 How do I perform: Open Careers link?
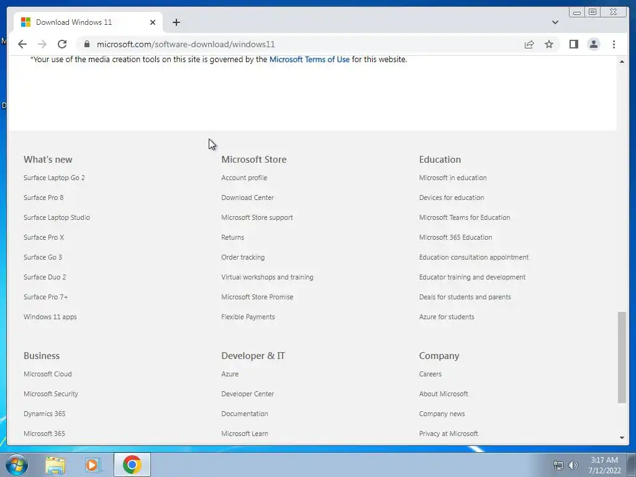(430, 374)
